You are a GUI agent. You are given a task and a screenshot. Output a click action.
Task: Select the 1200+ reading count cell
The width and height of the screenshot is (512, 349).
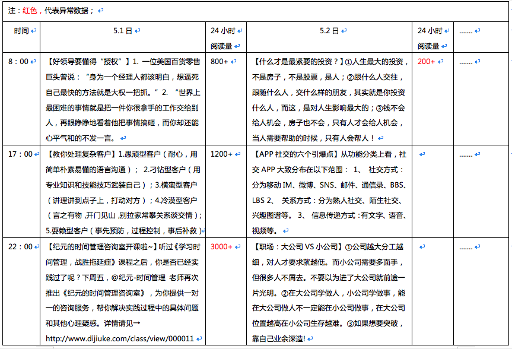(221, 154)
